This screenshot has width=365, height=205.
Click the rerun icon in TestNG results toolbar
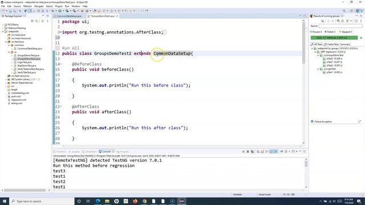338,21
